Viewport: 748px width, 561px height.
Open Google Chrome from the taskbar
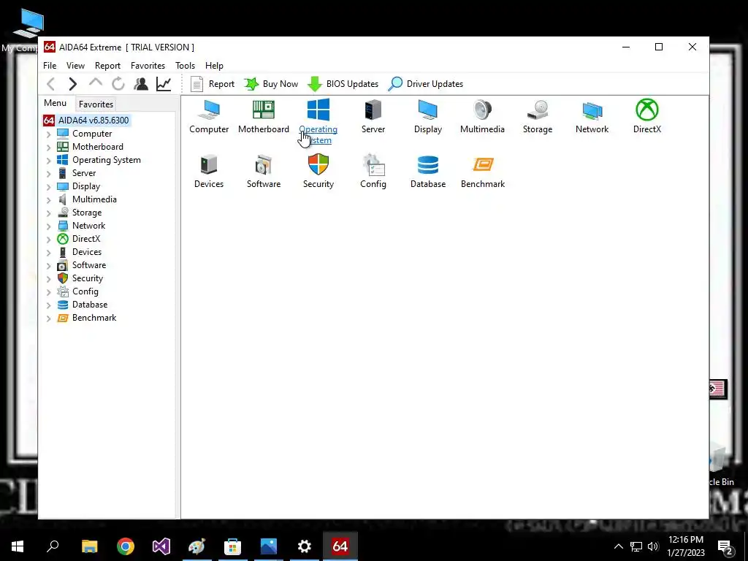126,546
